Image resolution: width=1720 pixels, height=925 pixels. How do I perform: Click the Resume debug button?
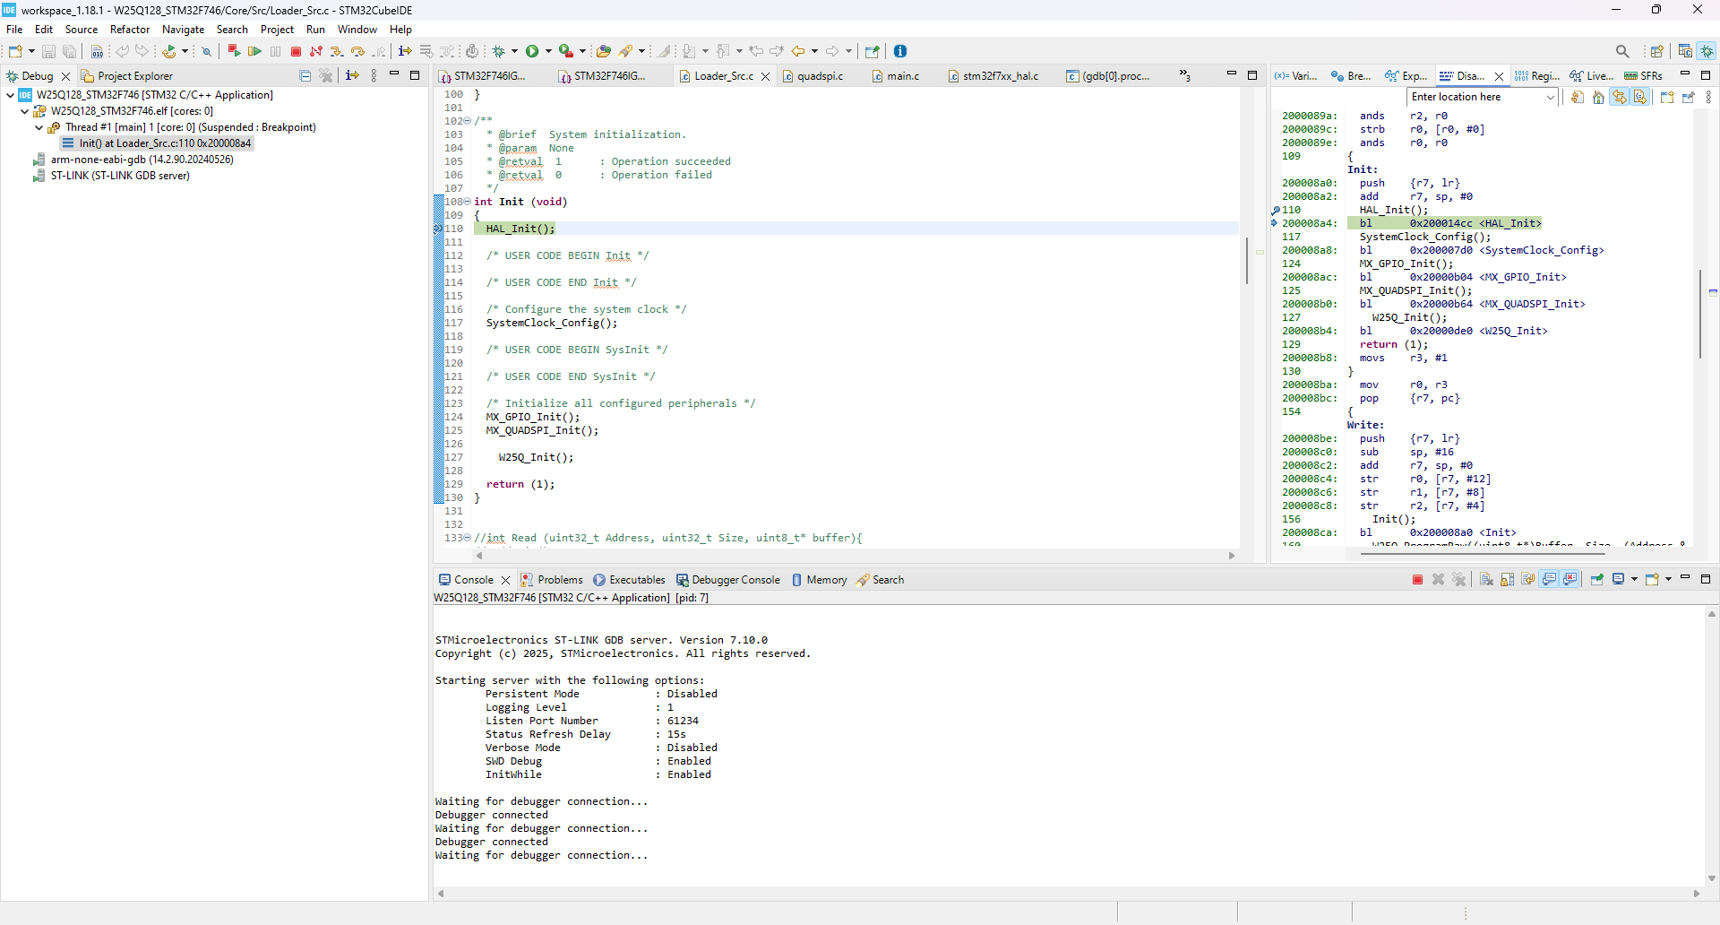pyautogui.click(x=254, y=51)
